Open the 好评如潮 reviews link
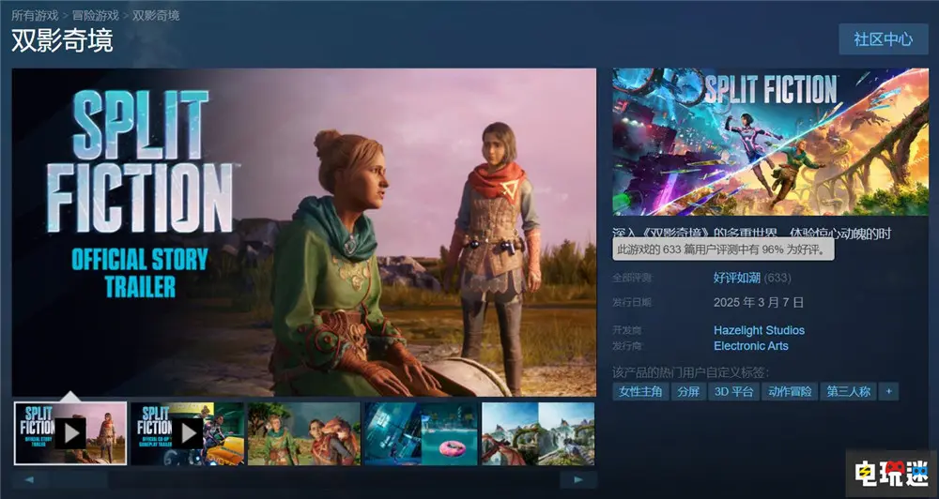 click(737, 278)
